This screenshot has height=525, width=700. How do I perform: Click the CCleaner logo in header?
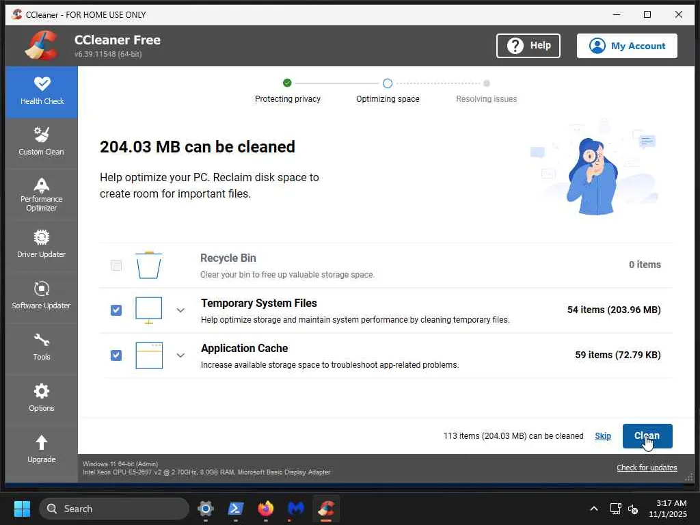(42, 46)
